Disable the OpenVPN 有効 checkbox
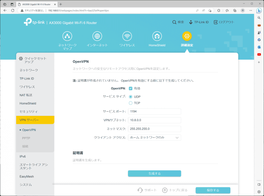This screenshot has height=196, width=264. 131,89
